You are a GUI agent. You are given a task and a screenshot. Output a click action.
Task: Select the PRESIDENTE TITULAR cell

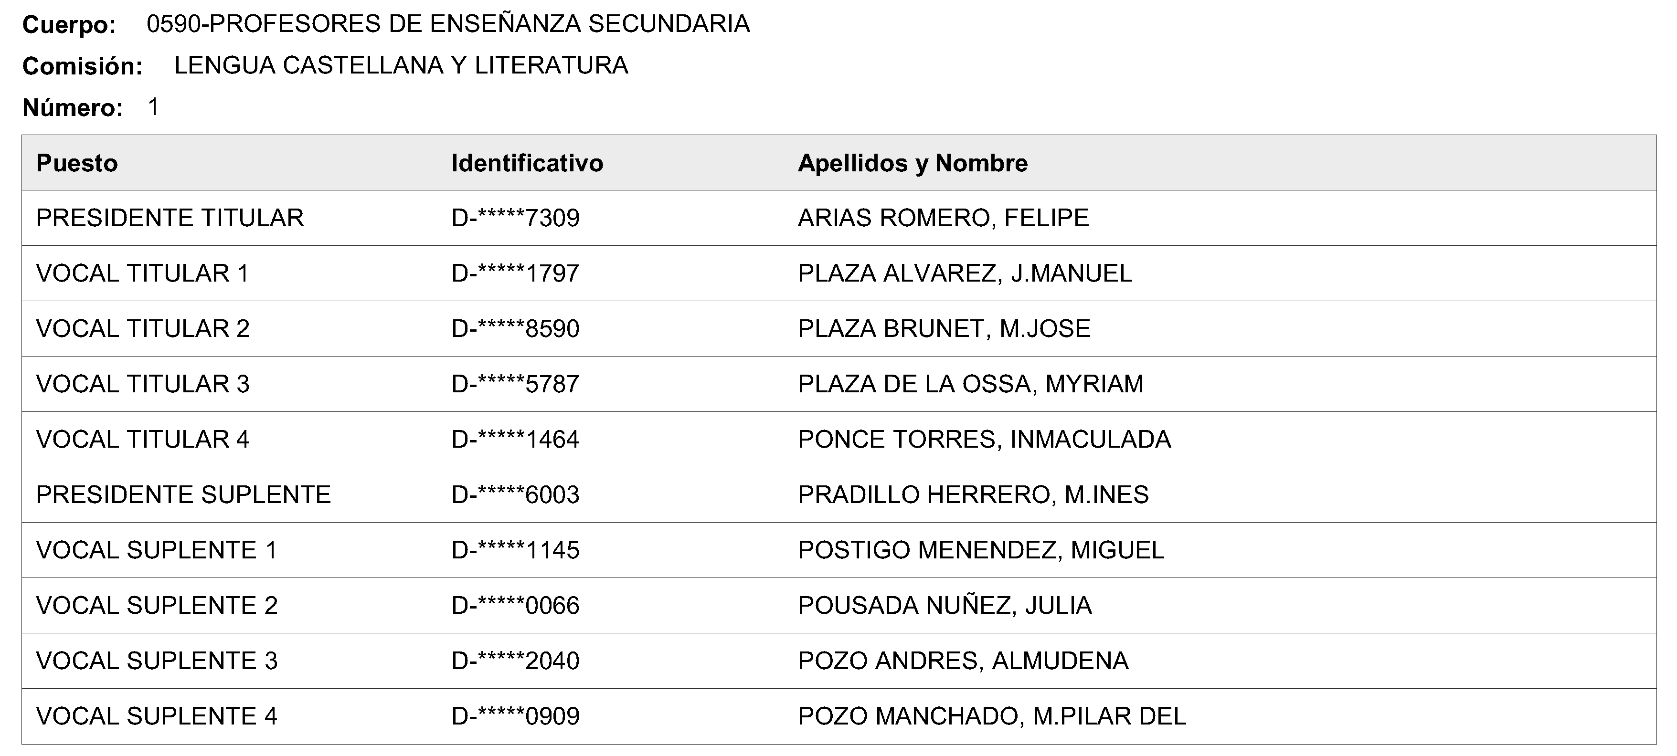tap(170, 218)
